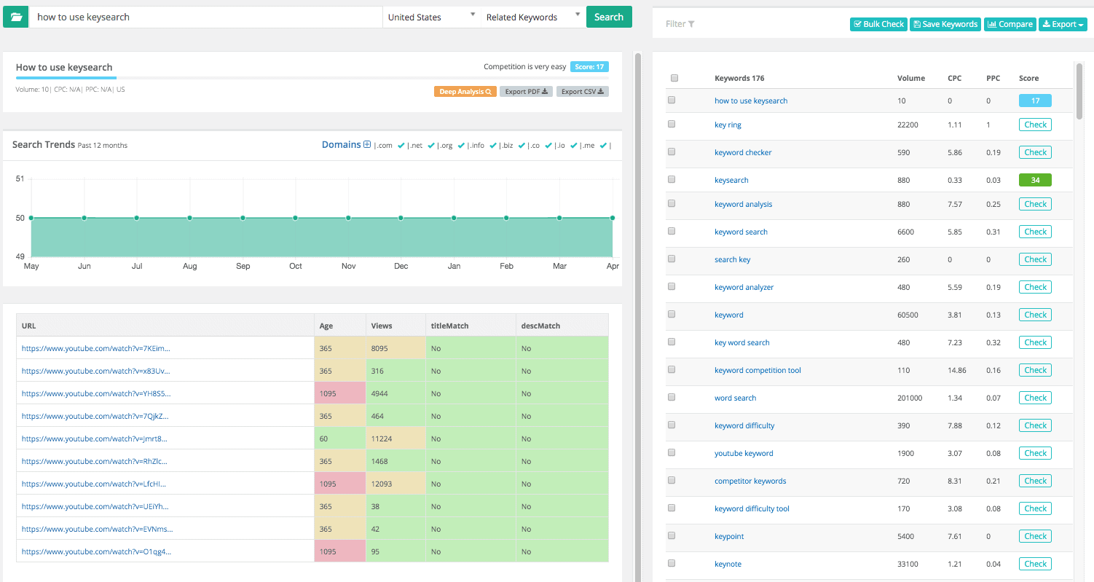
Task: Toggle the .biz domain checkmark
Action: coord(522,146)
